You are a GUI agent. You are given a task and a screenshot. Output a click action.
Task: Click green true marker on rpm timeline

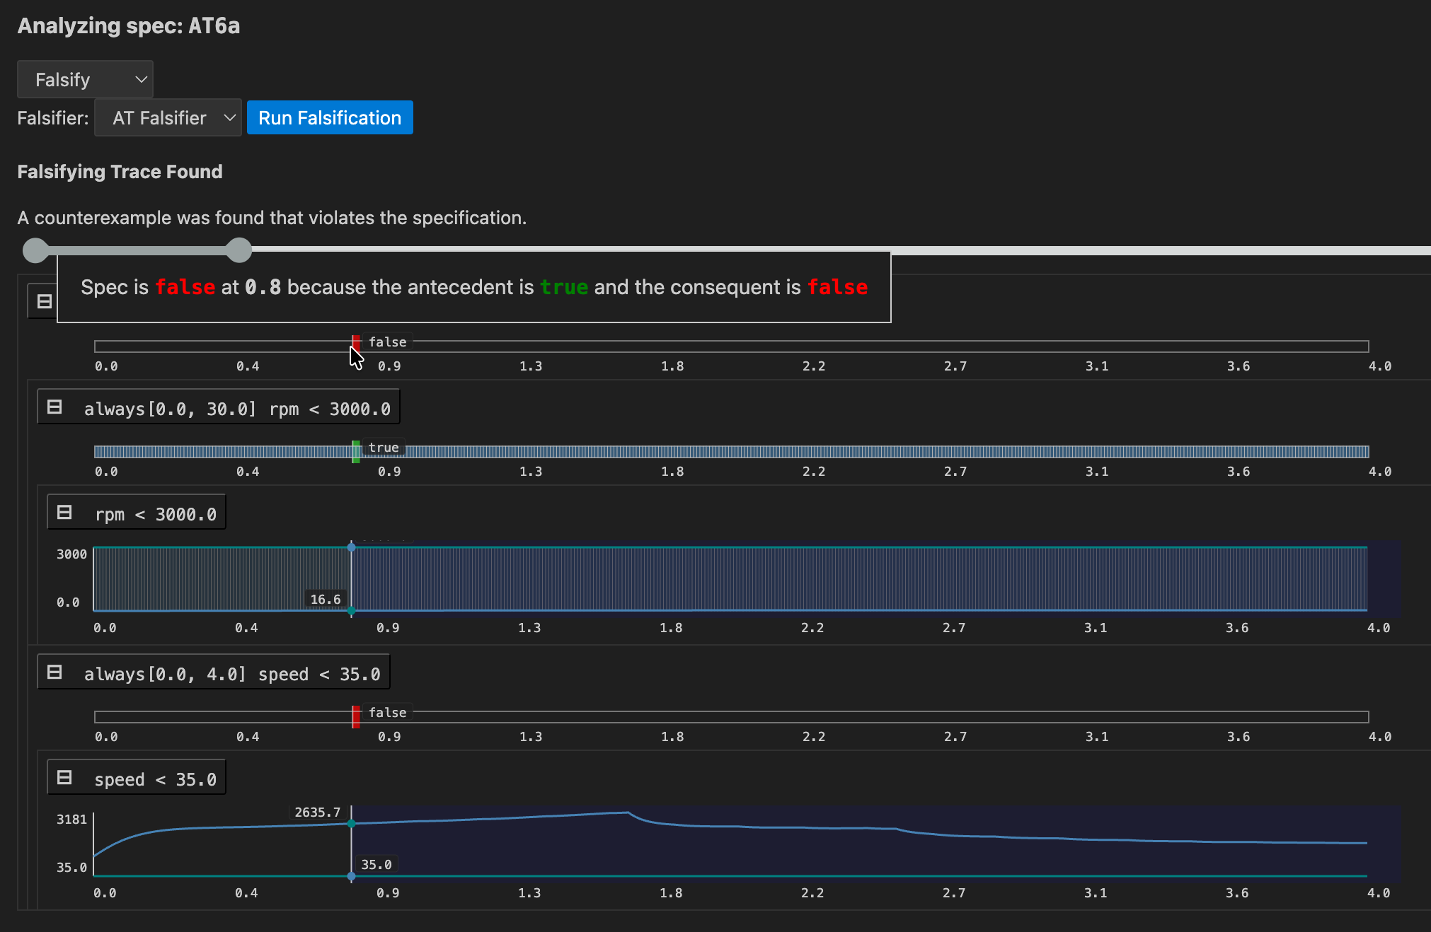pyautogui.click(x=356, y=451)
